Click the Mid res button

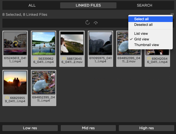coord(88,128)
